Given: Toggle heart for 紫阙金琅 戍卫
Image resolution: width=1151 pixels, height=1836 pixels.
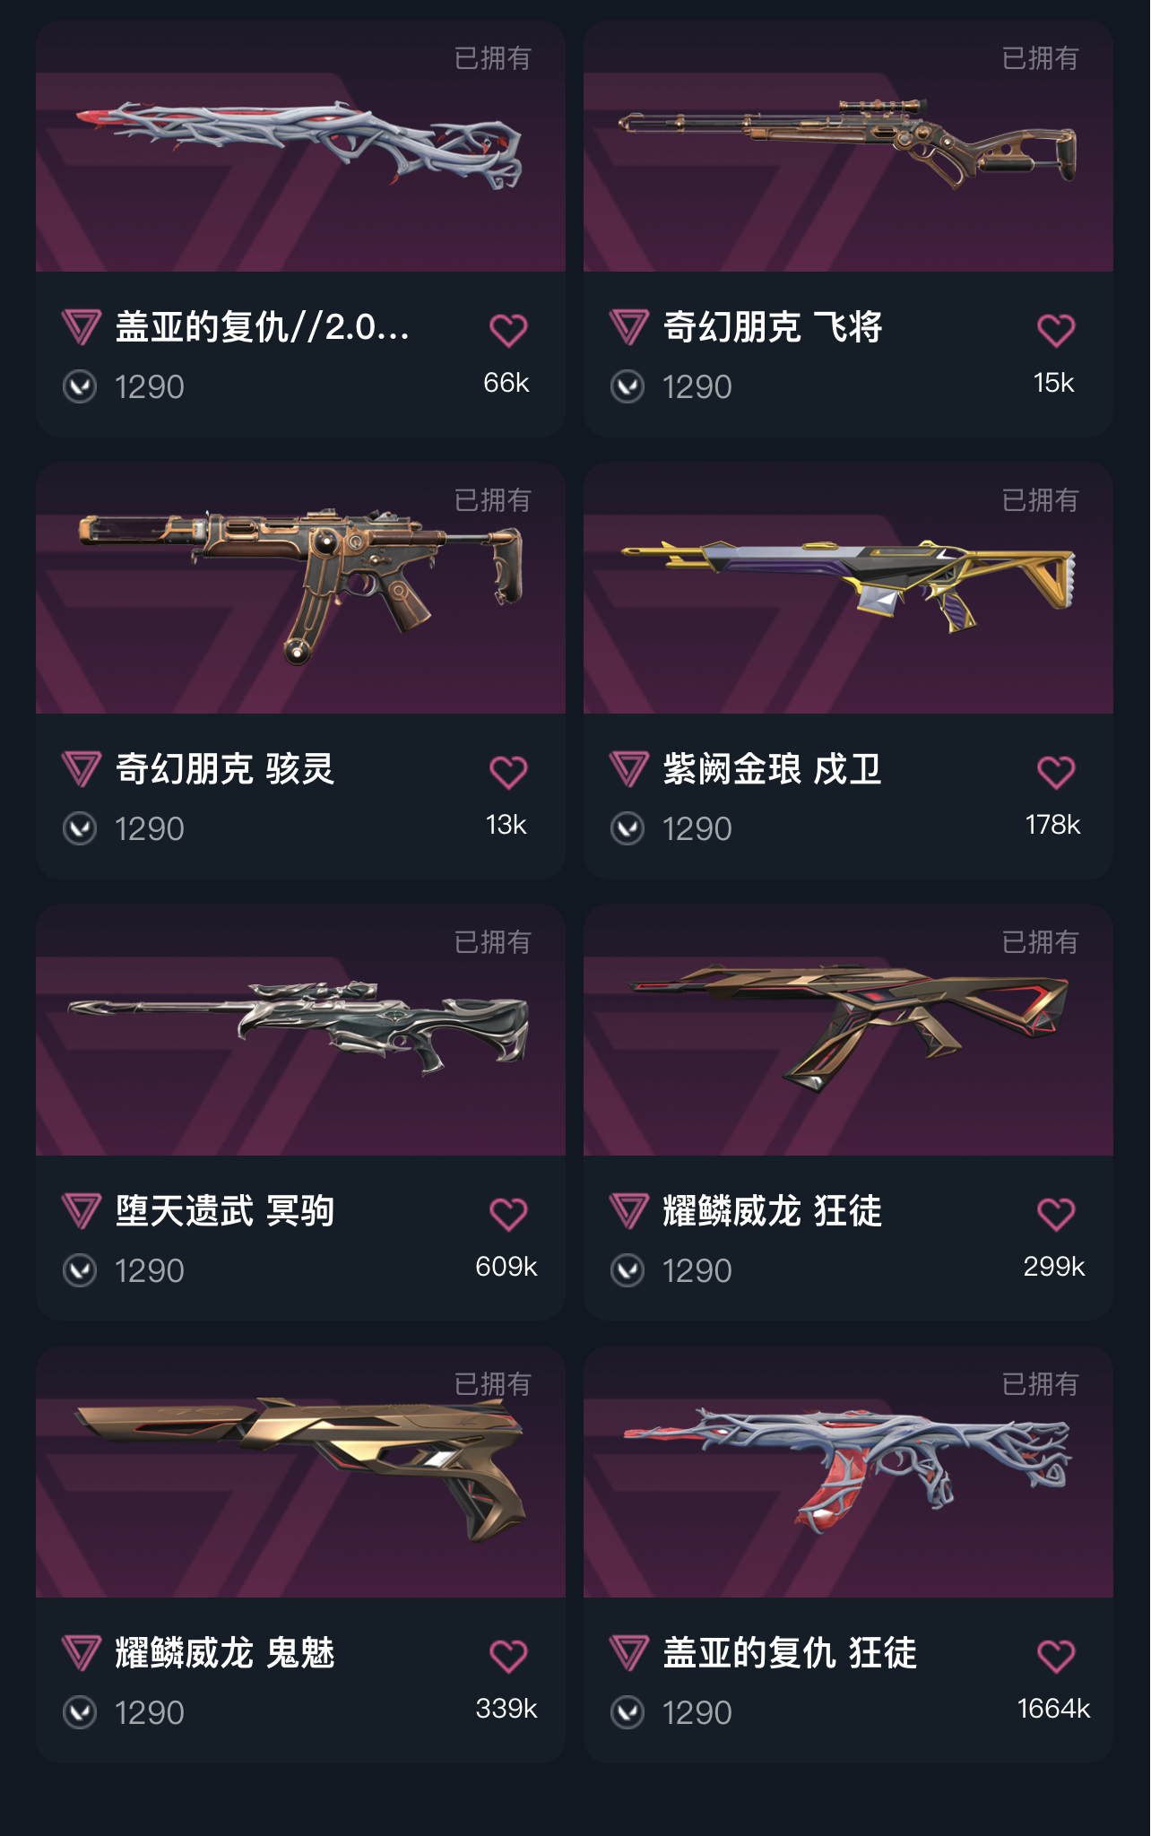Looking at the screenshot, I should click(x=1056, y=772).
